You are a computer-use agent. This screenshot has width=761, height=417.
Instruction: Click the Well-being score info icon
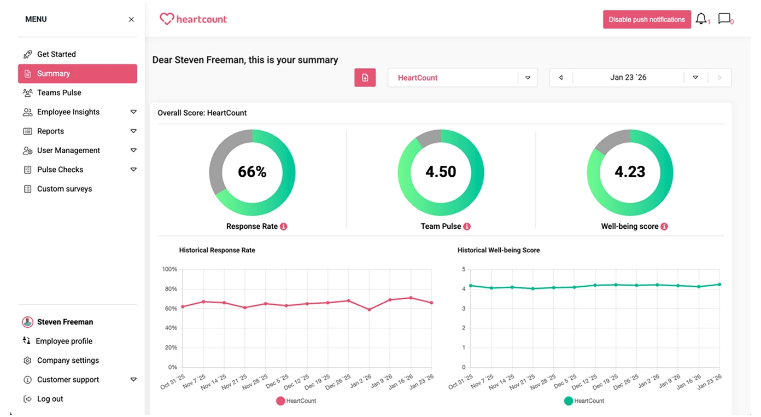pos(664,227)
